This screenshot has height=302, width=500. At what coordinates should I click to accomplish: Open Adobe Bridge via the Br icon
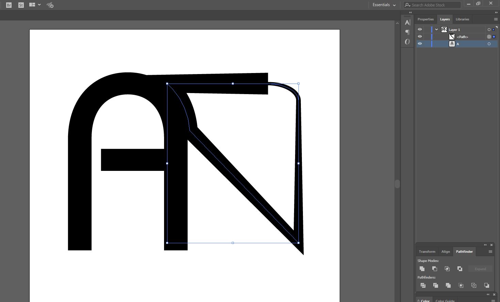[9, 5]
